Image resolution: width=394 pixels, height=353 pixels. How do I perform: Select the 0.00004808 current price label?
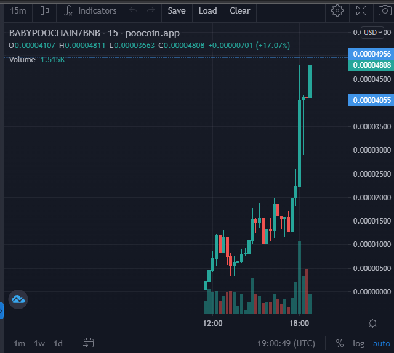point(371,65)
